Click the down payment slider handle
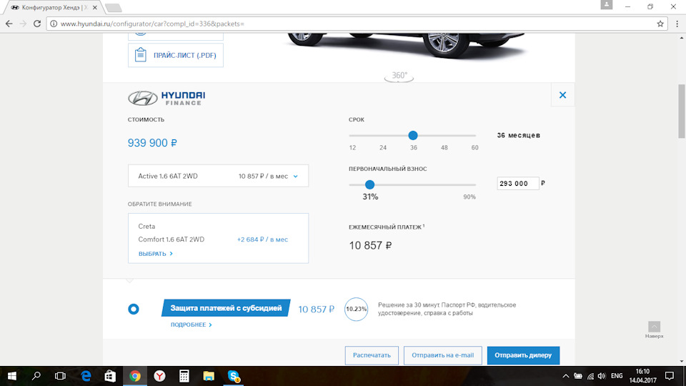 [369, 184]
